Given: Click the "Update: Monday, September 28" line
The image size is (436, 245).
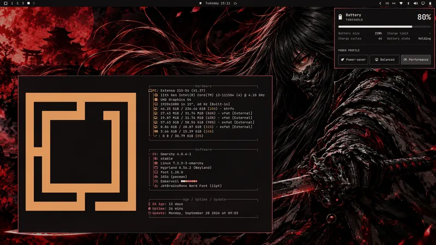Looking at the screenshot, I should (x=193, y=213).
